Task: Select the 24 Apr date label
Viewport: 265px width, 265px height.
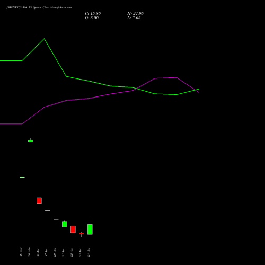Action: point(89,252)
